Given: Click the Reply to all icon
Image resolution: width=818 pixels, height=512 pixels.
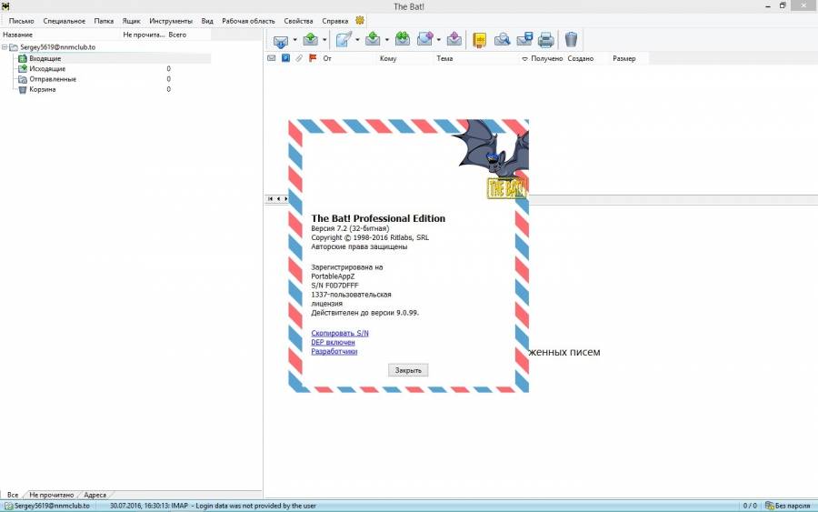Looking at the screenshot, I should pos(402,39).
